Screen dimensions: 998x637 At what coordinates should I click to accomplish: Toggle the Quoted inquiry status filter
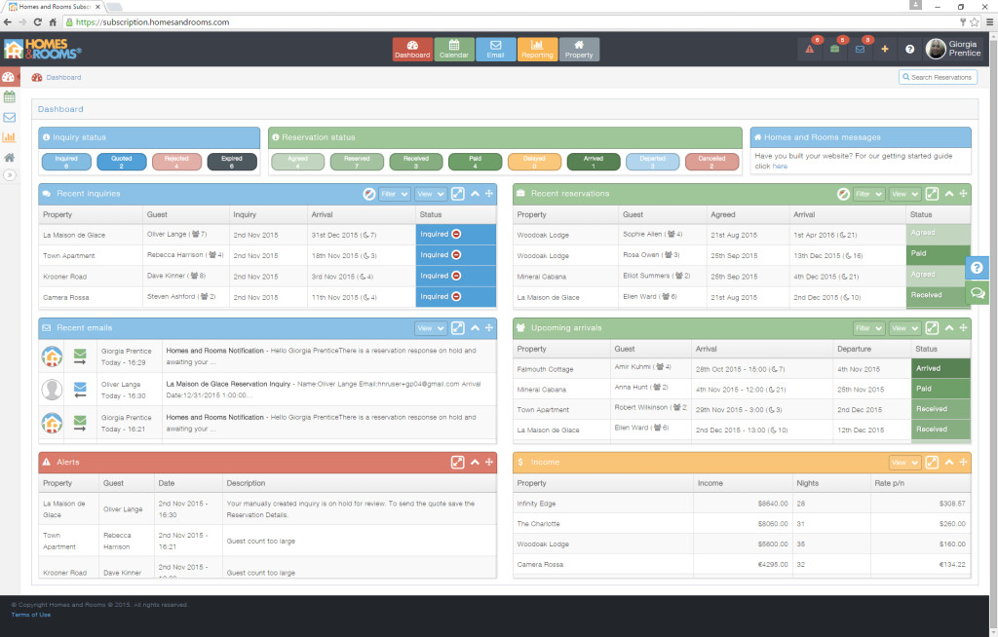(121, 162)
